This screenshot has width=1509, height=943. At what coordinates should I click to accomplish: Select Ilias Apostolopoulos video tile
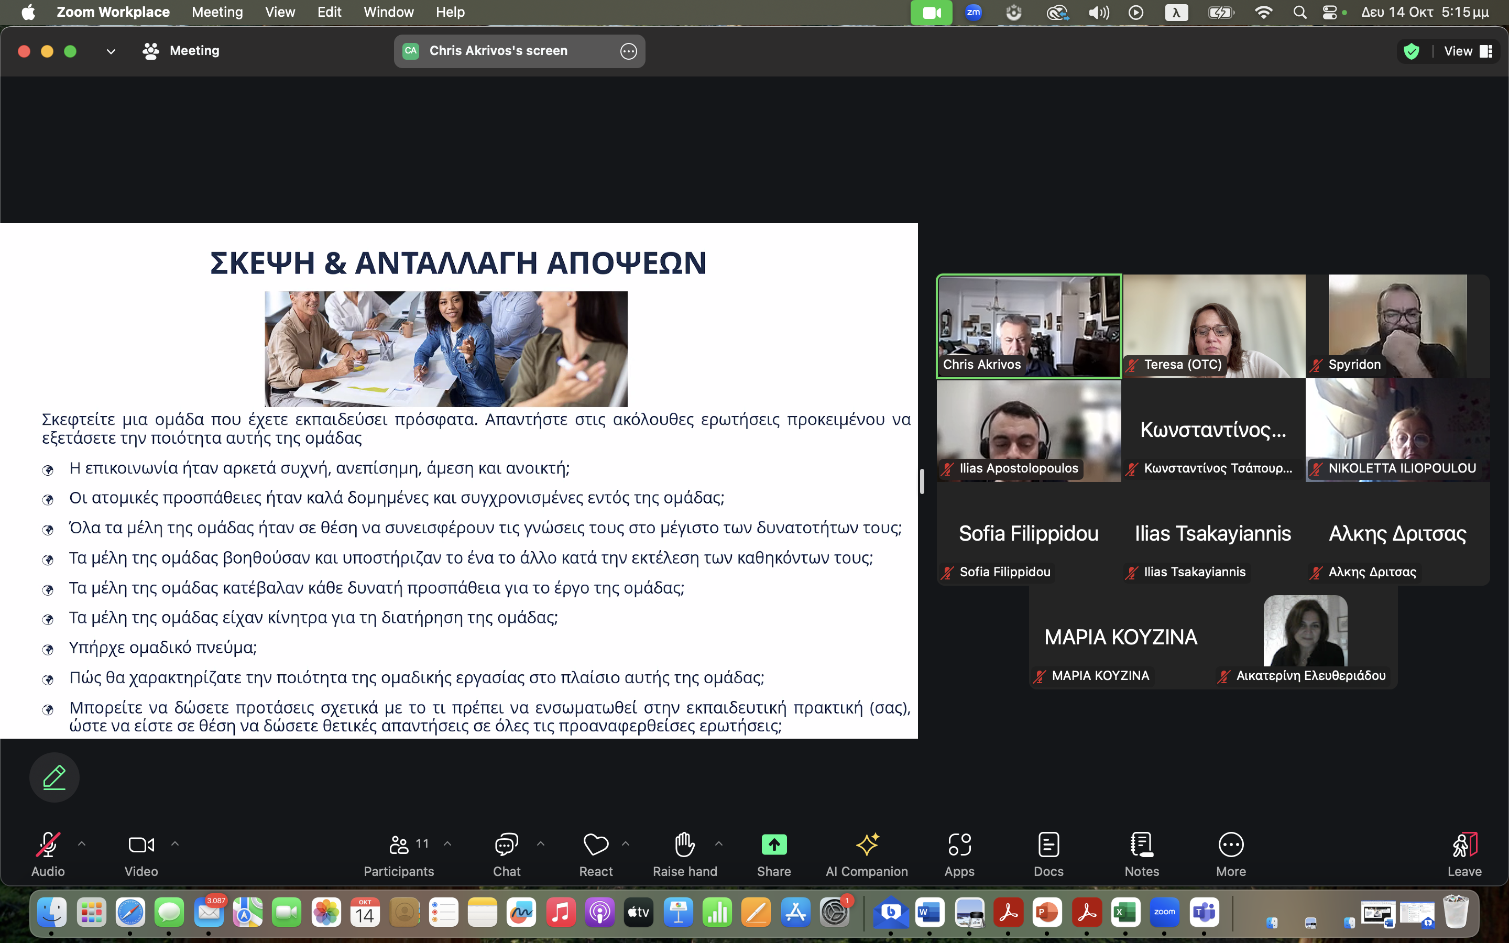[1029, 430]
